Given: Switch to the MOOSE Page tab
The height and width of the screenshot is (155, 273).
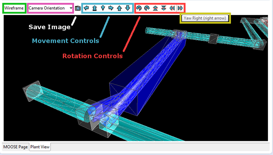Looking at the screenshot, I should click(x=16, y=147).
